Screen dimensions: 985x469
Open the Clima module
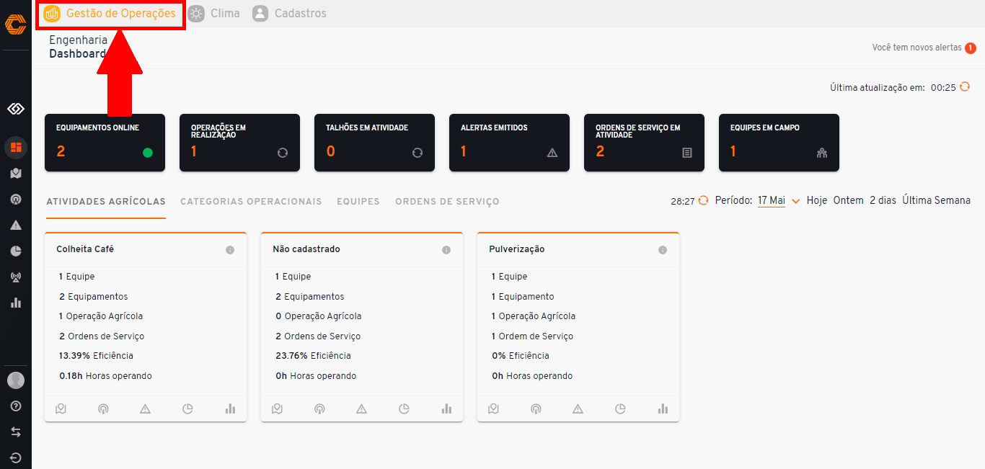tap(213, 14)
